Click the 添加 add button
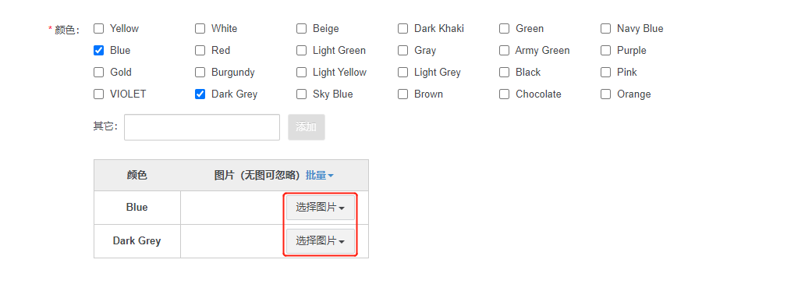The image size is (812, 281). click(306, 127)
